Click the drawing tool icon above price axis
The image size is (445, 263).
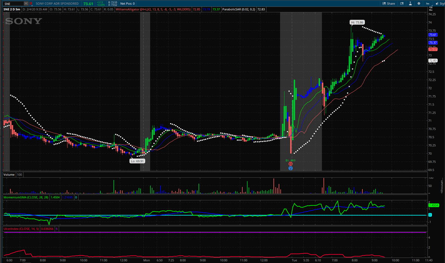pyautogui.click(x=431, y=8)
